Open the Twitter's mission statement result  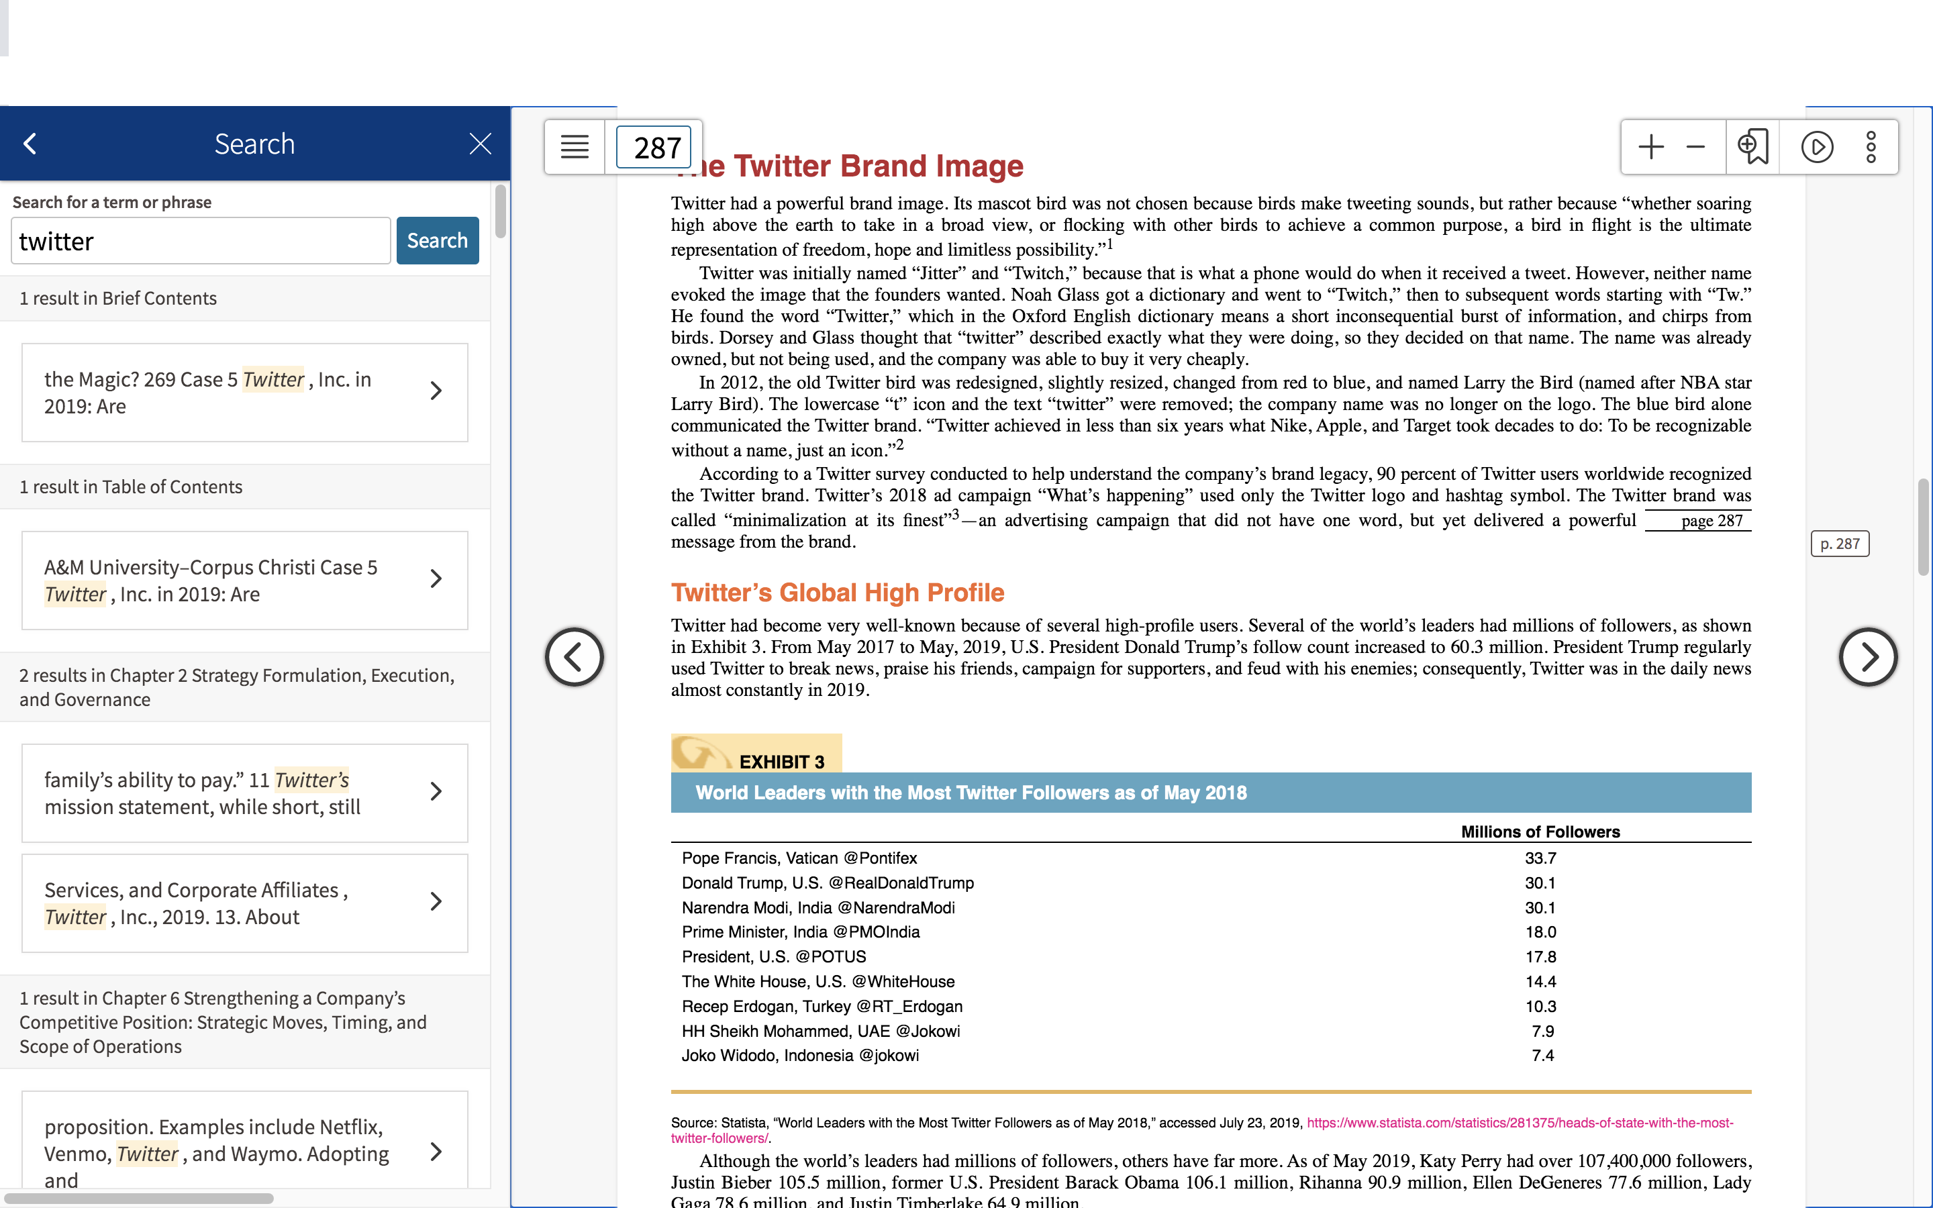[244, 793]
